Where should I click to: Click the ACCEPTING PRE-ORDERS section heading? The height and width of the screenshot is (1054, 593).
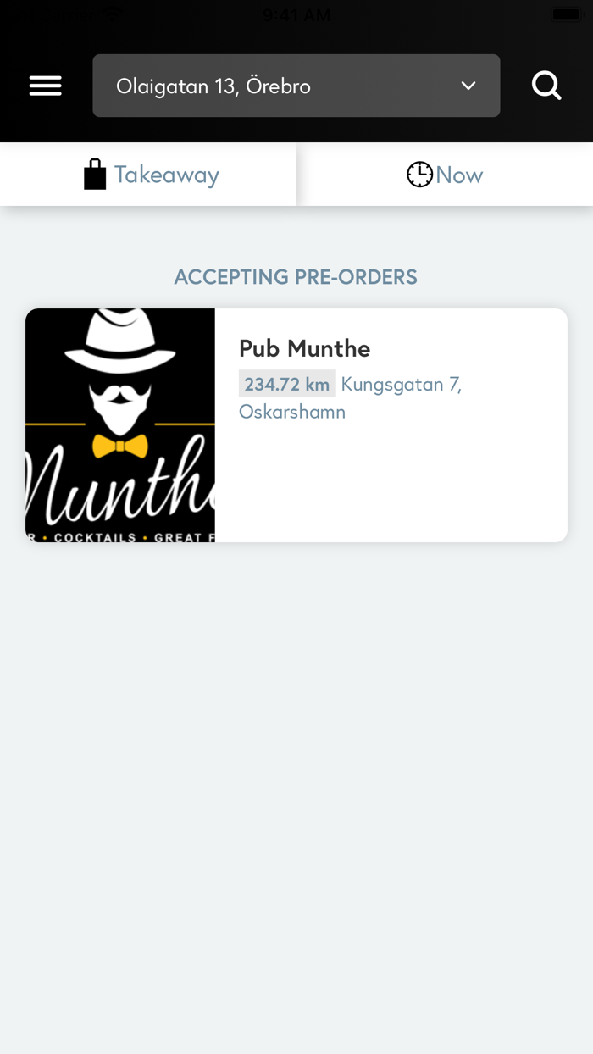[296, 276]
